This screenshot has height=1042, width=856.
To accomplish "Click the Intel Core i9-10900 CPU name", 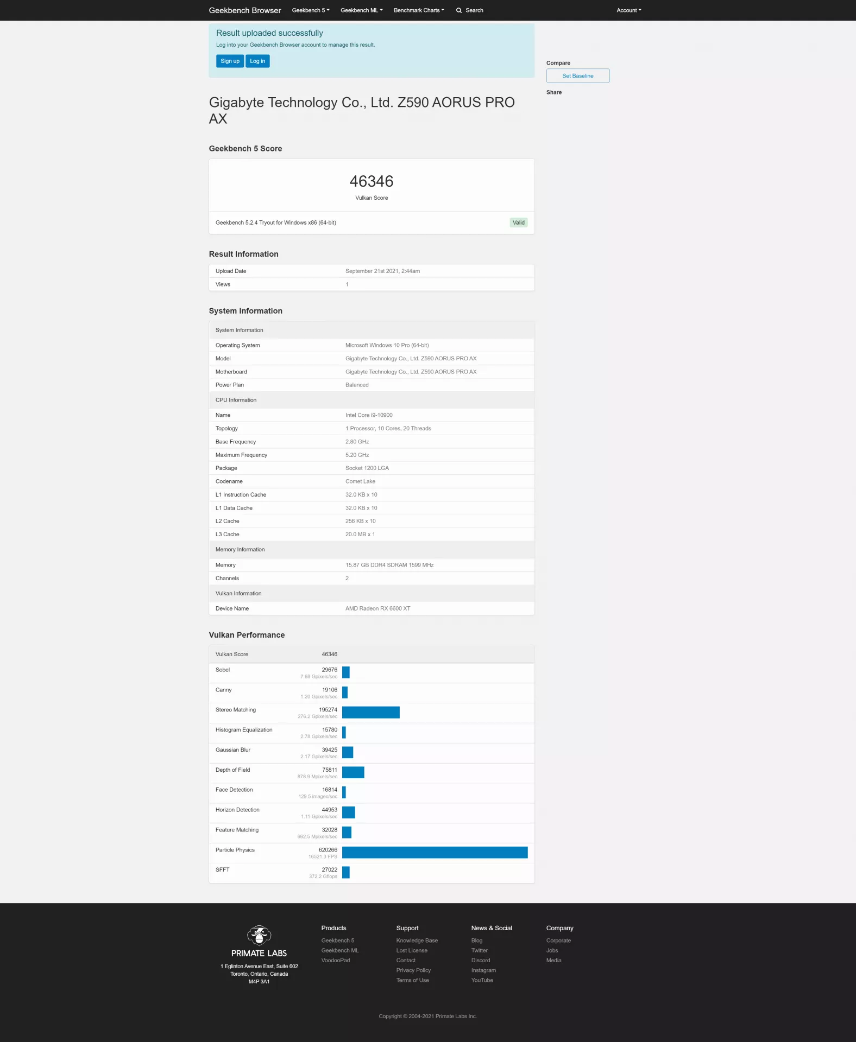I will click(369, 415).
